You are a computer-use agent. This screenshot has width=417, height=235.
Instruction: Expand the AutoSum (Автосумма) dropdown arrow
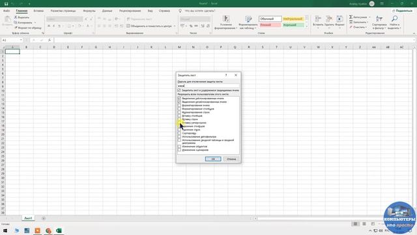click(369, 17)
